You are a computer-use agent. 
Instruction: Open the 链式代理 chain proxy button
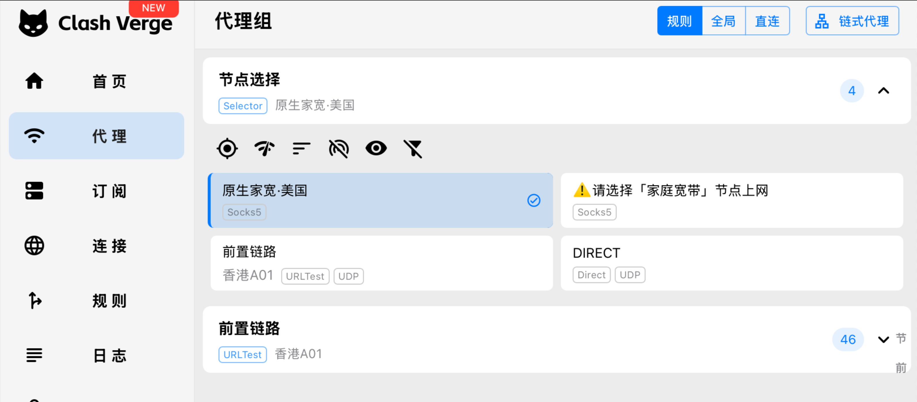pyautogui.click(x=852, y=21)
